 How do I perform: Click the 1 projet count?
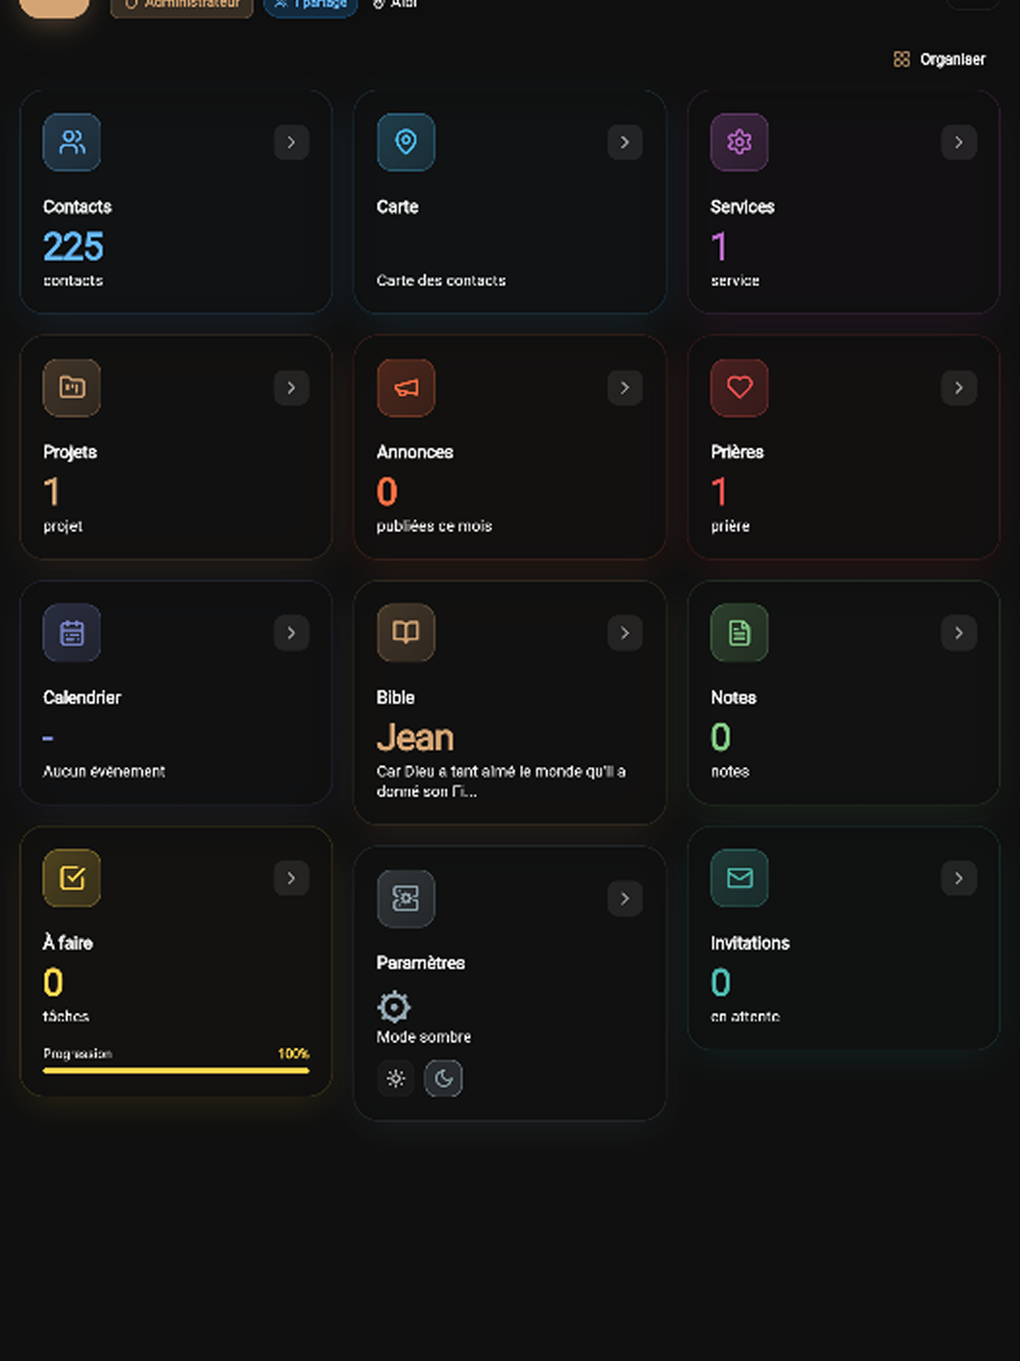coord(52,492)
